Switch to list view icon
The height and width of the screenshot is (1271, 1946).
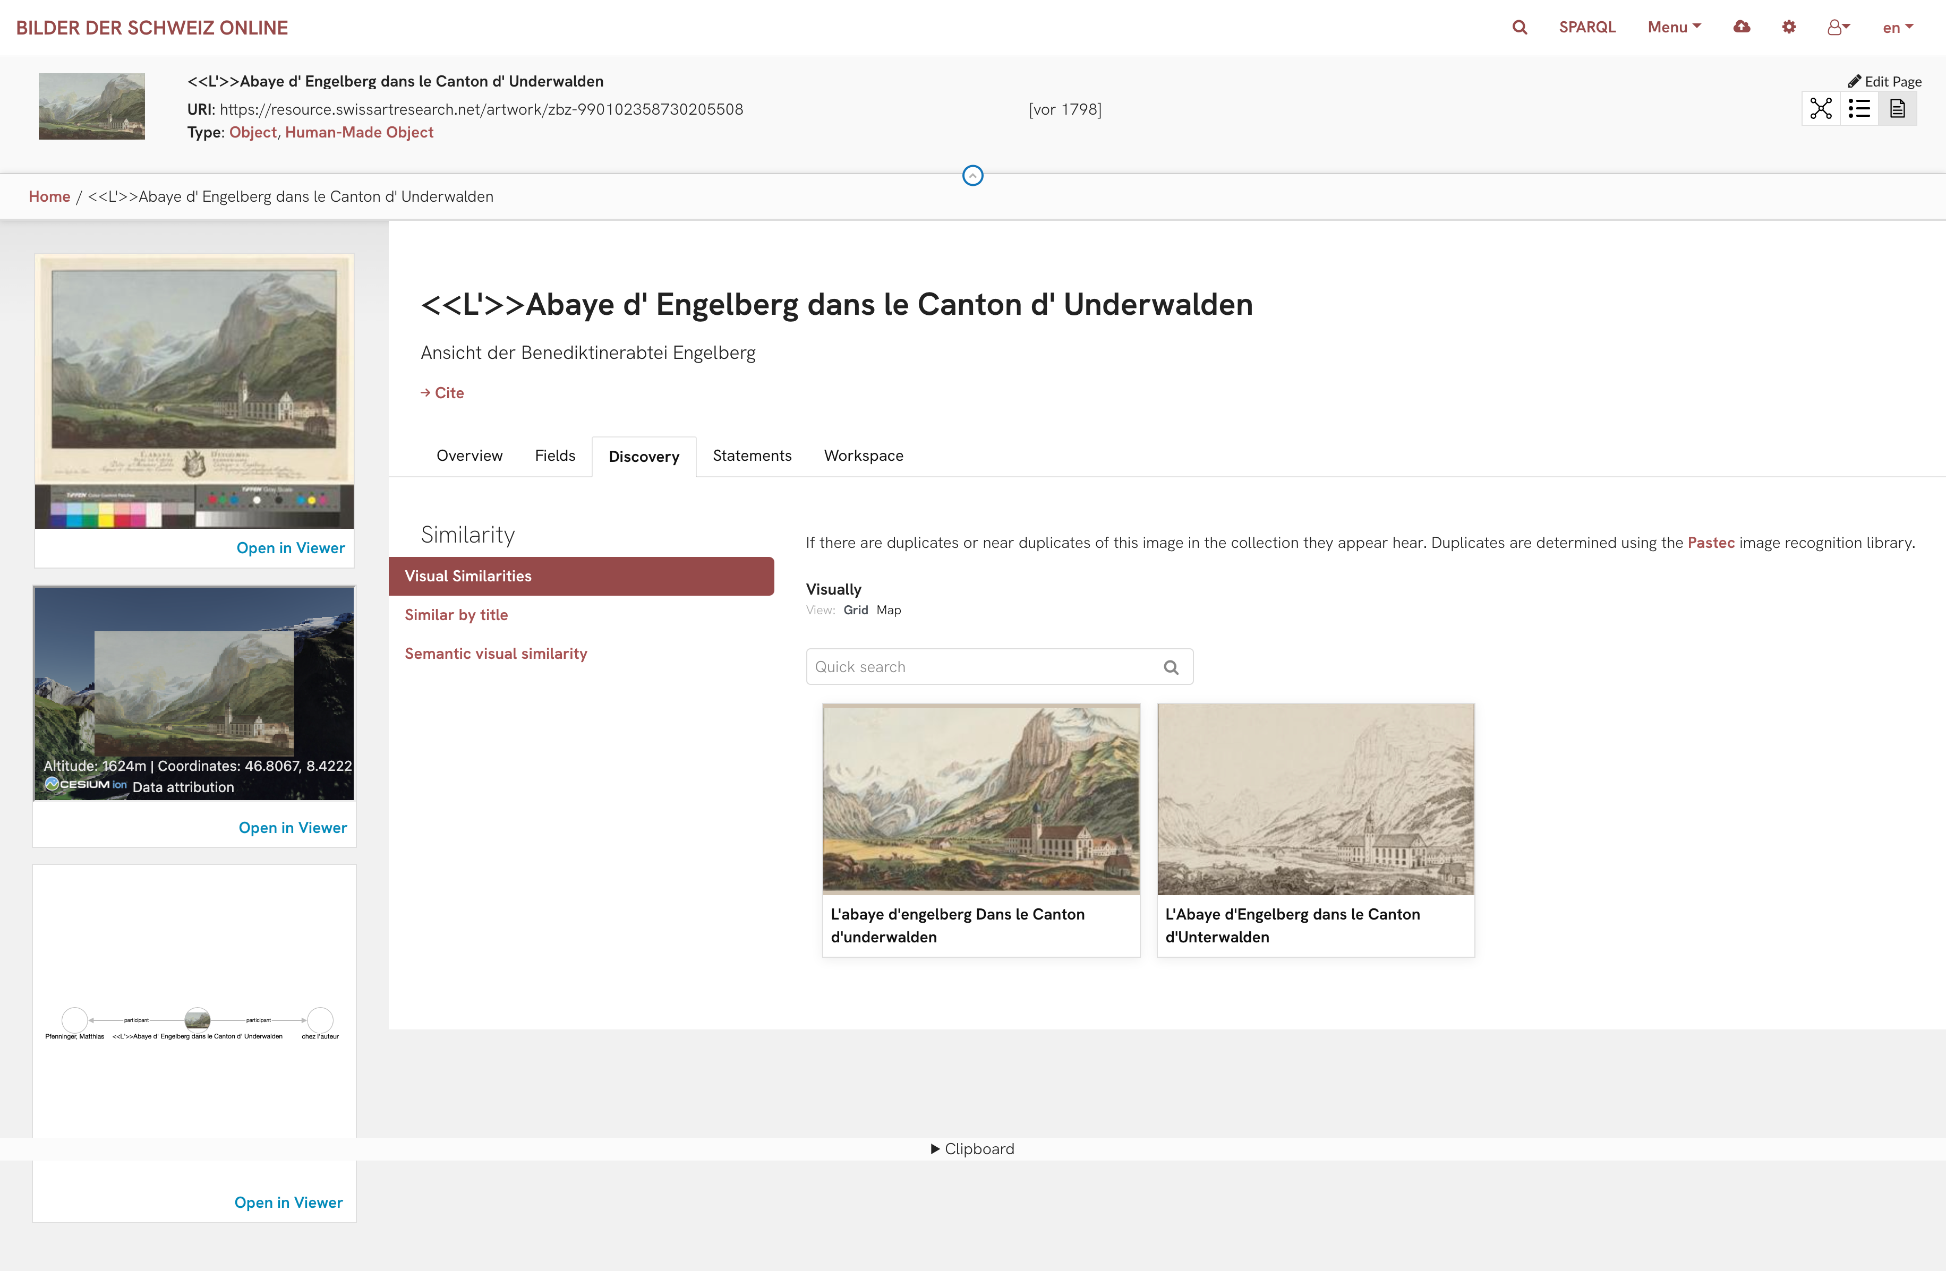[x=1859, y=109]
